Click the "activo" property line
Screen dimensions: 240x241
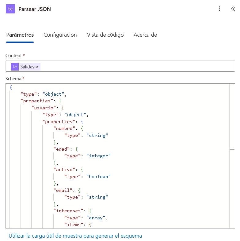tap(68, 170)
